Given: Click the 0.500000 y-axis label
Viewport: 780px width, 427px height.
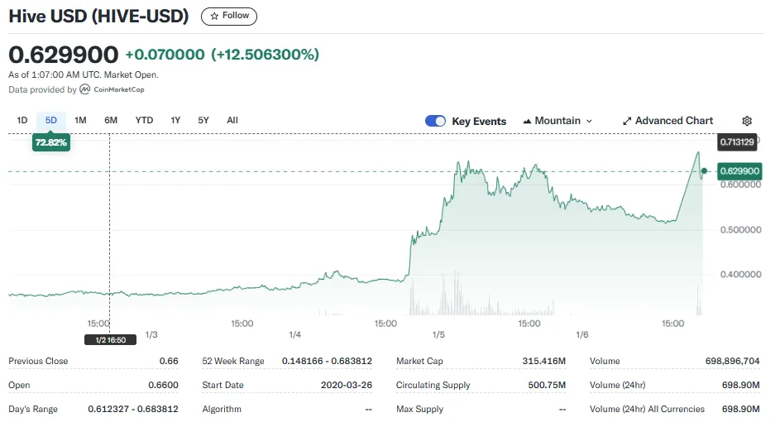Looking at the screenshot, I should coord(740,230).
